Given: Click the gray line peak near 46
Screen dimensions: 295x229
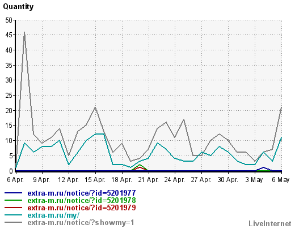Looking at the screenshot, I should click(24, 32).
